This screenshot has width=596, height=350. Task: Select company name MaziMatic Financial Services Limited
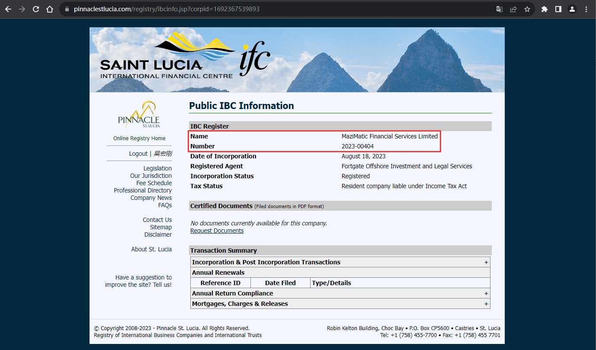click(390, 136)
